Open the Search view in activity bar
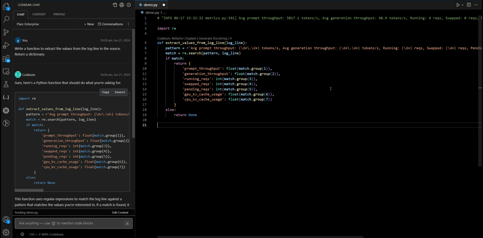This screenshot has width=483, height=238. 6,19
